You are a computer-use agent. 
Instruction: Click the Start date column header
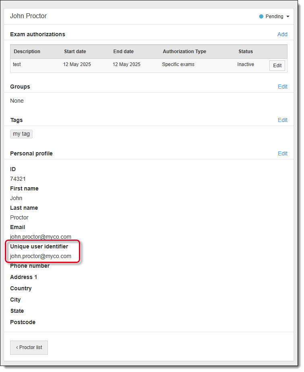pyautogui.click(x=75, y=52)
